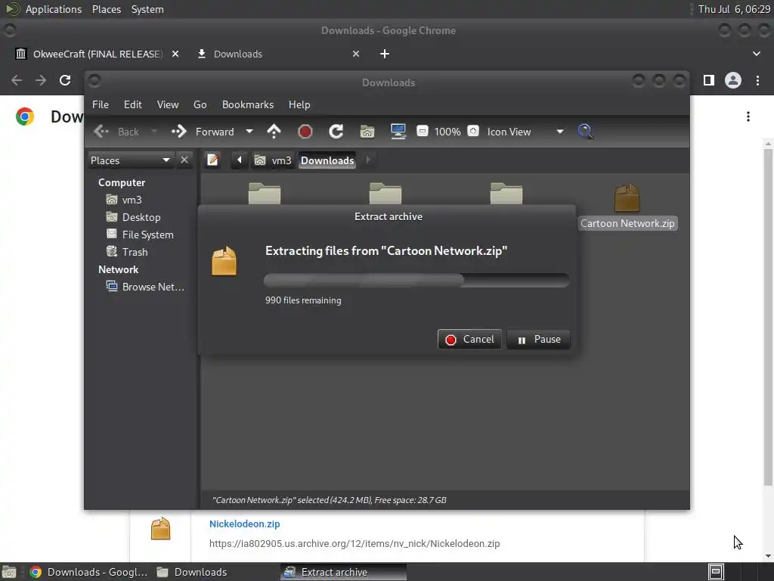Expand Chrome's tab search chevron
The image size is (774, 581).
tap(756, 54)
